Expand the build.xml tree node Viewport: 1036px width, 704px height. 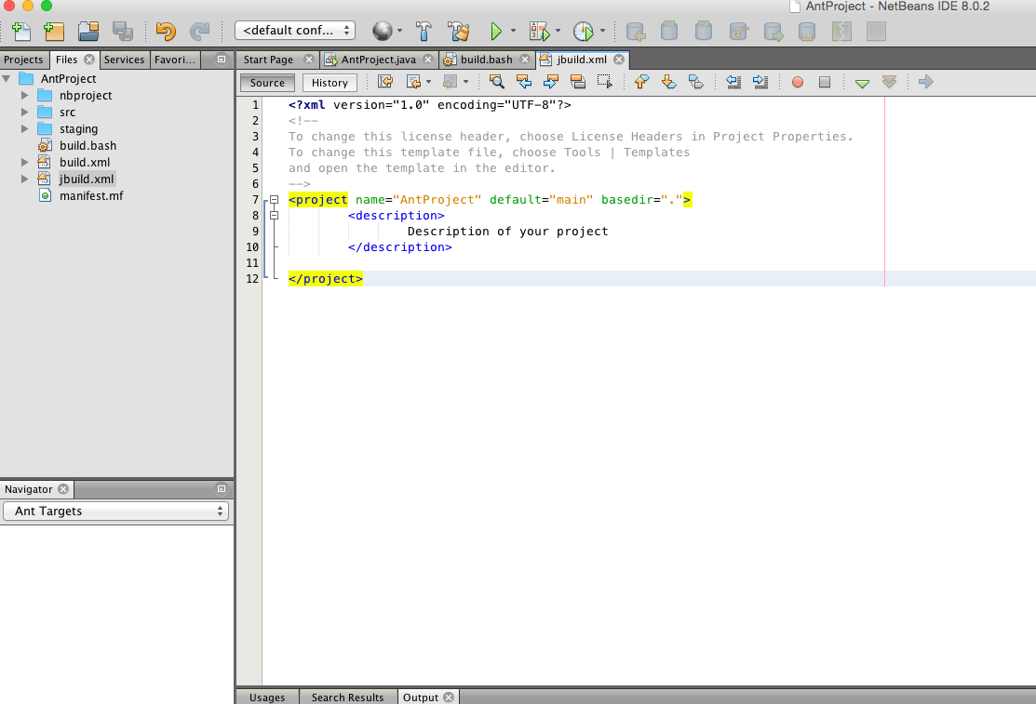click(x=25, y=163)
